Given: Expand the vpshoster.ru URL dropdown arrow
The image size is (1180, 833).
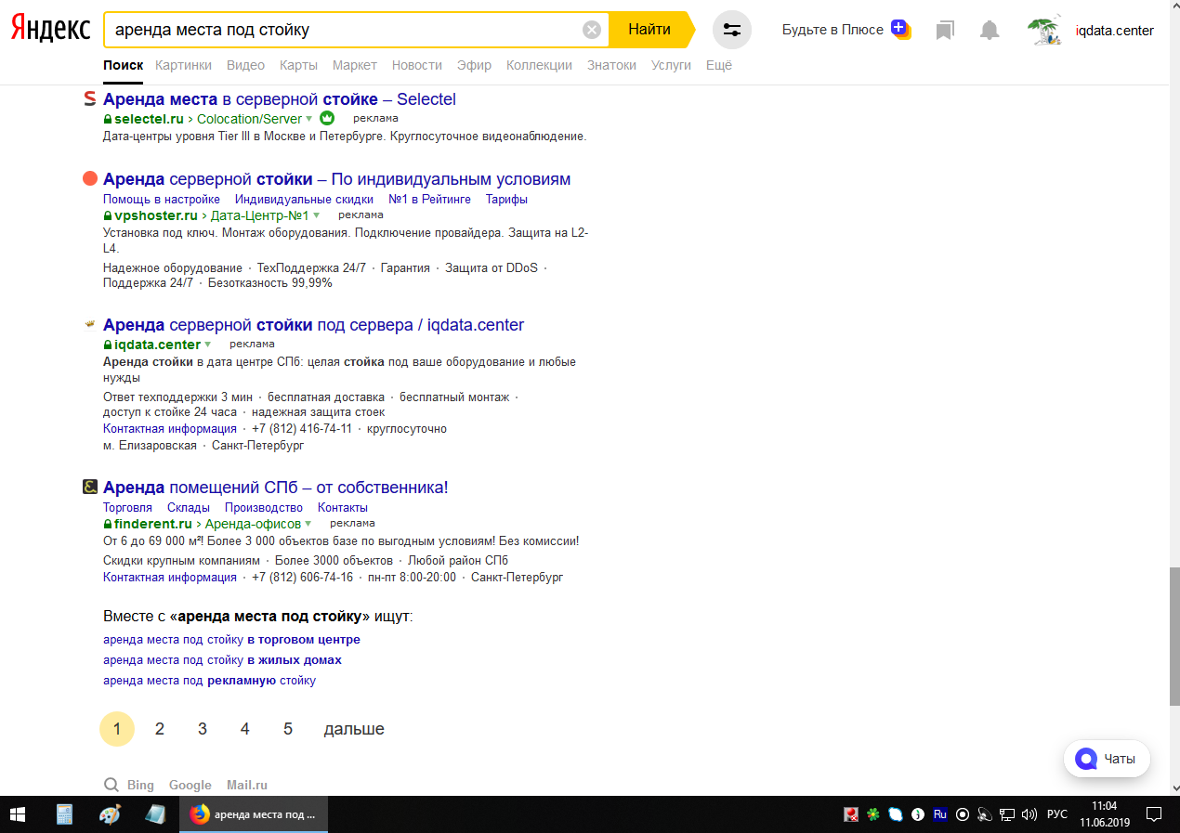Looking at the screenshot, I should point(316,215).
